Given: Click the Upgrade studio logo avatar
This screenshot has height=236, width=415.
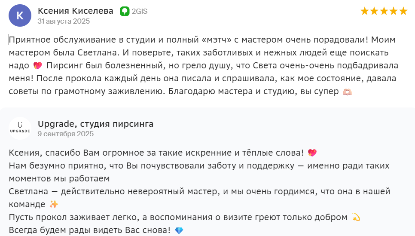Looking at the screenshot, I should (20, 128).
